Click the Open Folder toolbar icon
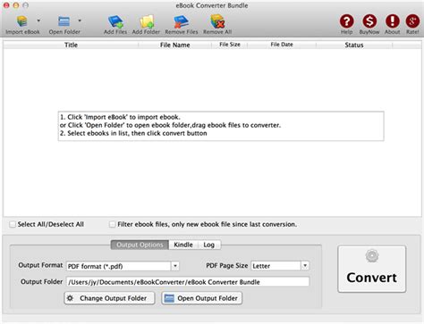Image resolution: width=424 pixels, height=324 pixels. pyautogui.click(x=64, y=21)
